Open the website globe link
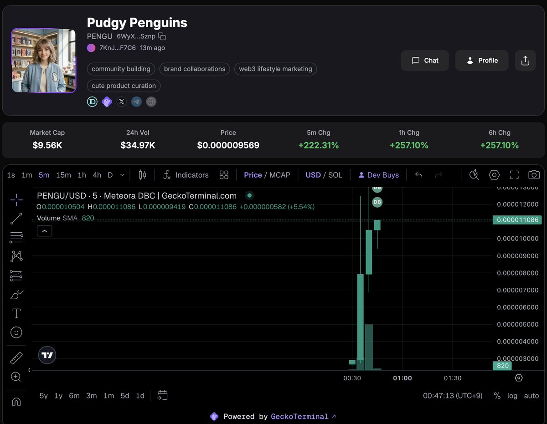The height and width of the screenshot is (424, 547). click(x=151, y=102)
